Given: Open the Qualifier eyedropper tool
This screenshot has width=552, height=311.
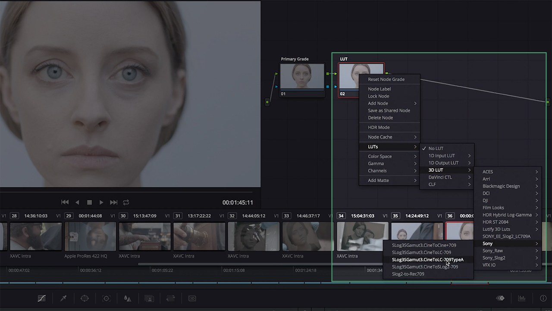Looking at the screenshot, I should 63,298.
